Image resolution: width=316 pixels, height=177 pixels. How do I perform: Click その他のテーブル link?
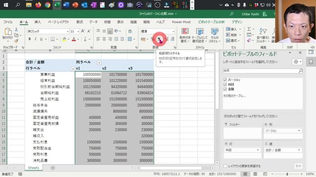click(x=235, y=96)
